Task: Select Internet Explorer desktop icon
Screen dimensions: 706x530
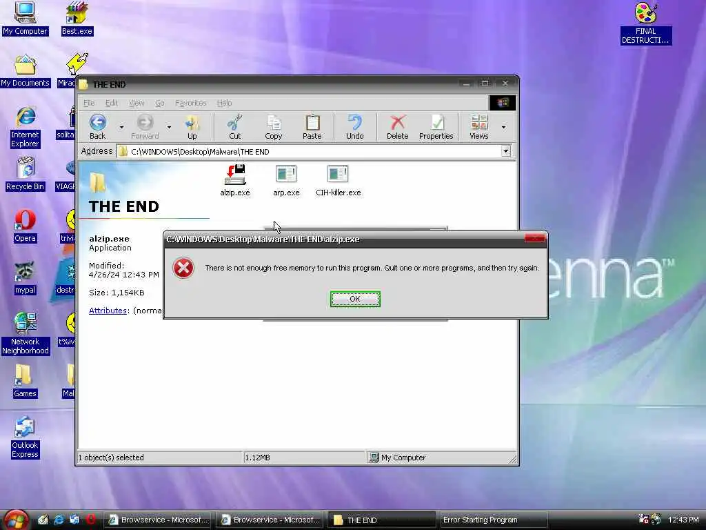Action: 25,127
